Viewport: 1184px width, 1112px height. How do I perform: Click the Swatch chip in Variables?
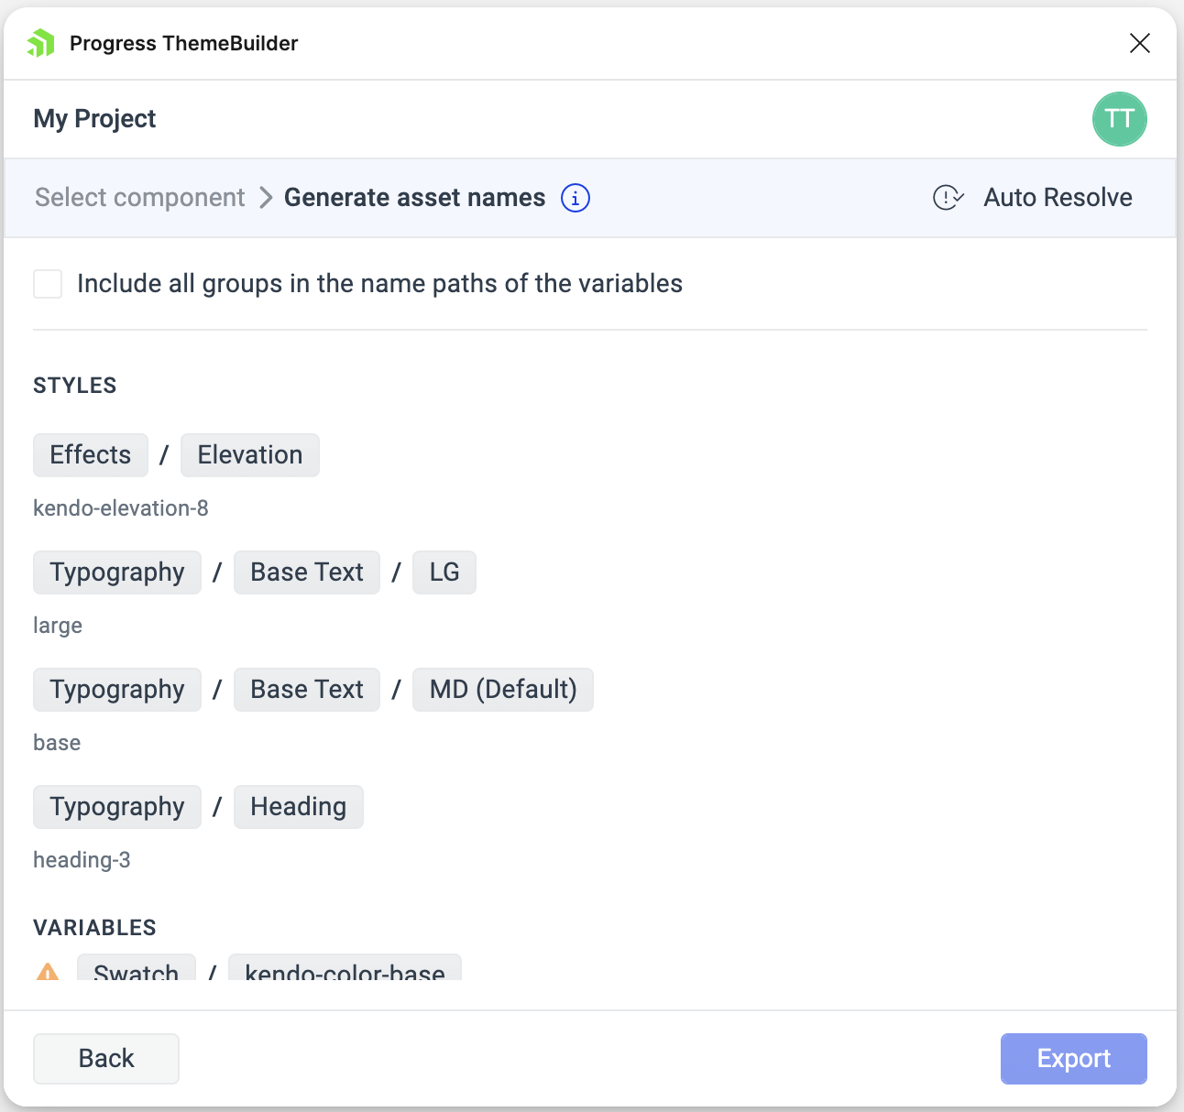pyautogui.click(x=136, y=973)
